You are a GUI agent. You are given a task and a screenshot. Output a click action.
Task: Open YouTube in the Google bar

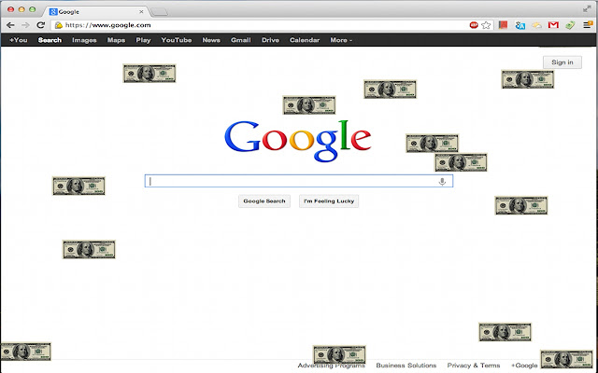(x=177, y=40)
